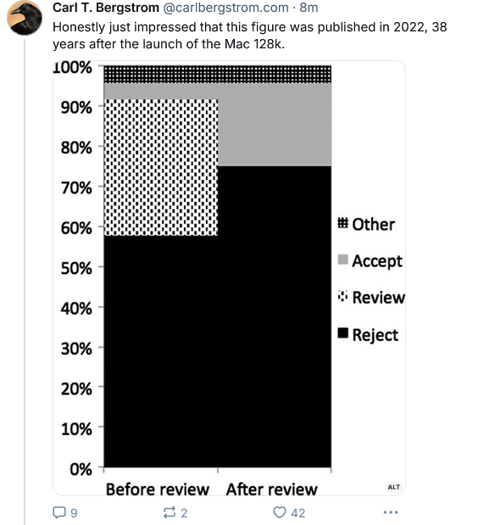Click the gray Accept legend swatch

[342, 260]
